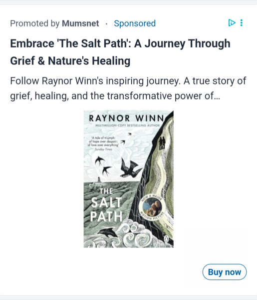The width and height of the screenshot is (257, 300).
Task: Open The Salt Path book cover image
Action: coord(129,178)
